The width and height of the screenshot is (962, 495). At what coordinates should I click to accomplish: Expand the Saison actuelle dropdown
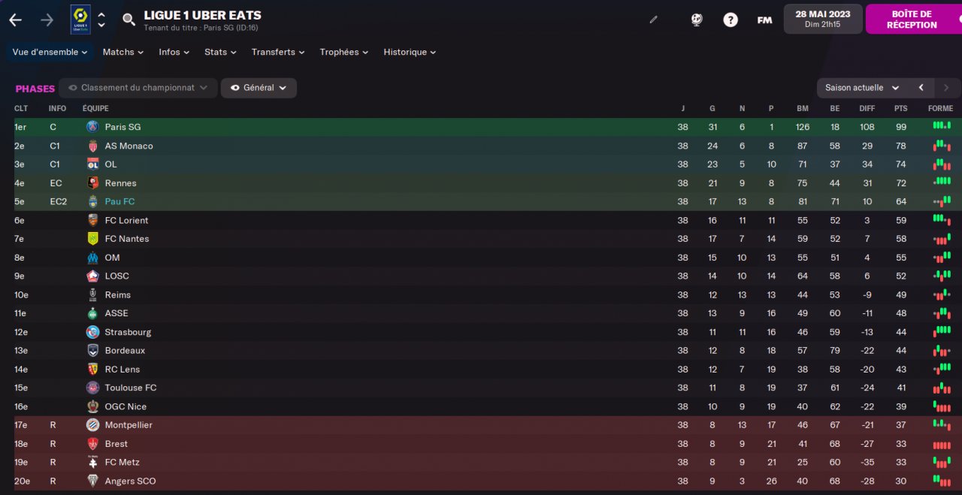coord(862,88)
